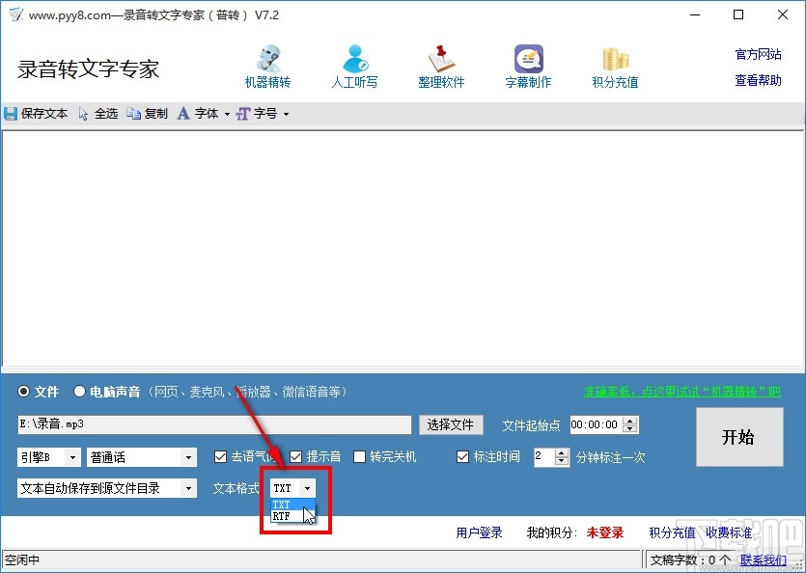Select RTF in the format list

coord(281,517)
